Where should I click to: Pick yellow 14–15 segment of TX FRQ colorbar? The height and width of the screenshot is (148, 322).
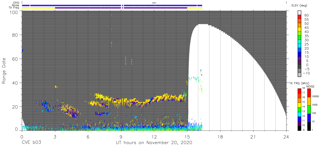tap(299, 105)
